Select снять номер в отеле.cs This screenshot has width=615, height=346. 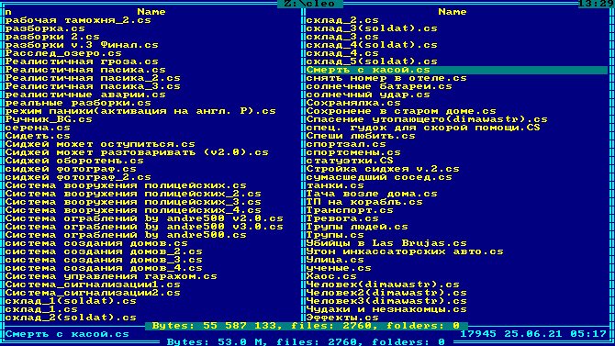point(386,78)
